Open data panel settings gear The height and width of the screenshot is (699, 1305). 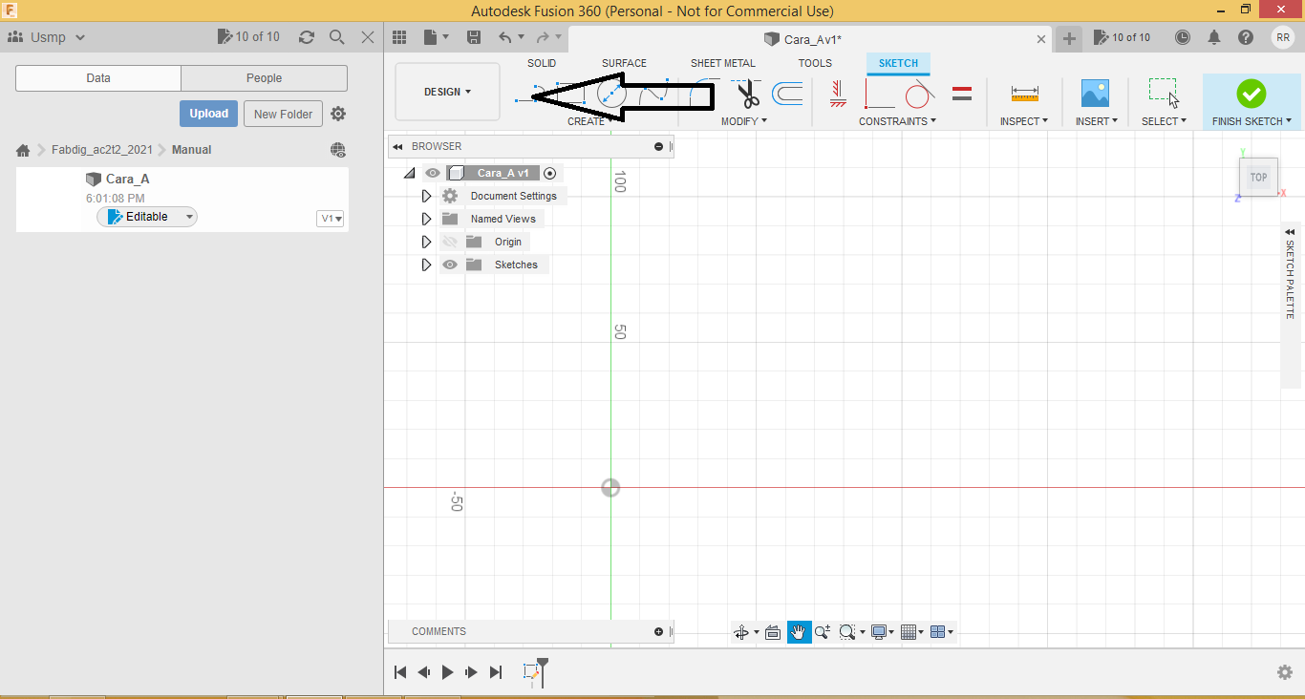coord(338,114)
